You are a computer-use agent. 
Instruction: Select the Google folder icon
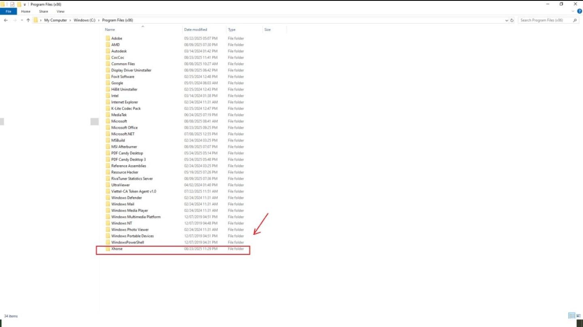[x=108, y=83]
